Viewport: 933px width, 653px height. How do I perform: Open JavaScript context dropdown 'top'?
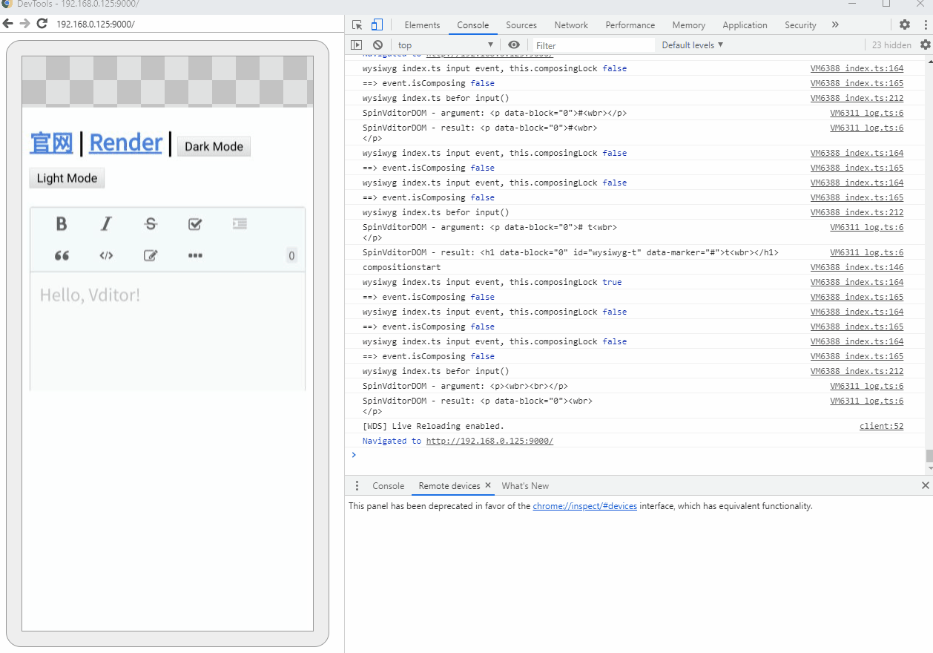pyautogui.click(x=445, y=45)
